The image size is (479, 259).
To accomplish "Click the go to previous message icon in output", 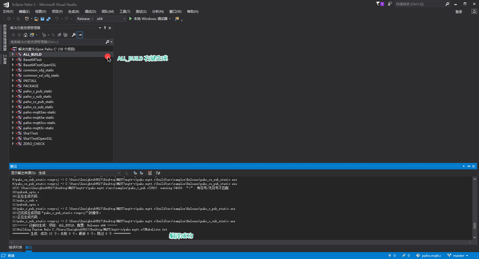I will 135,173.
